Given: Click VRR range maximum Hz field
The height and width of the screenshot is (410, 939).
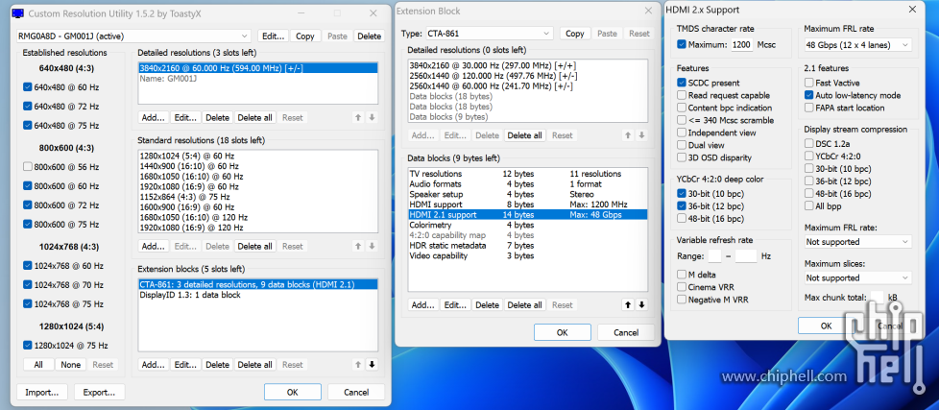Looking at the screenshot, I should click(x=746, y=256).
